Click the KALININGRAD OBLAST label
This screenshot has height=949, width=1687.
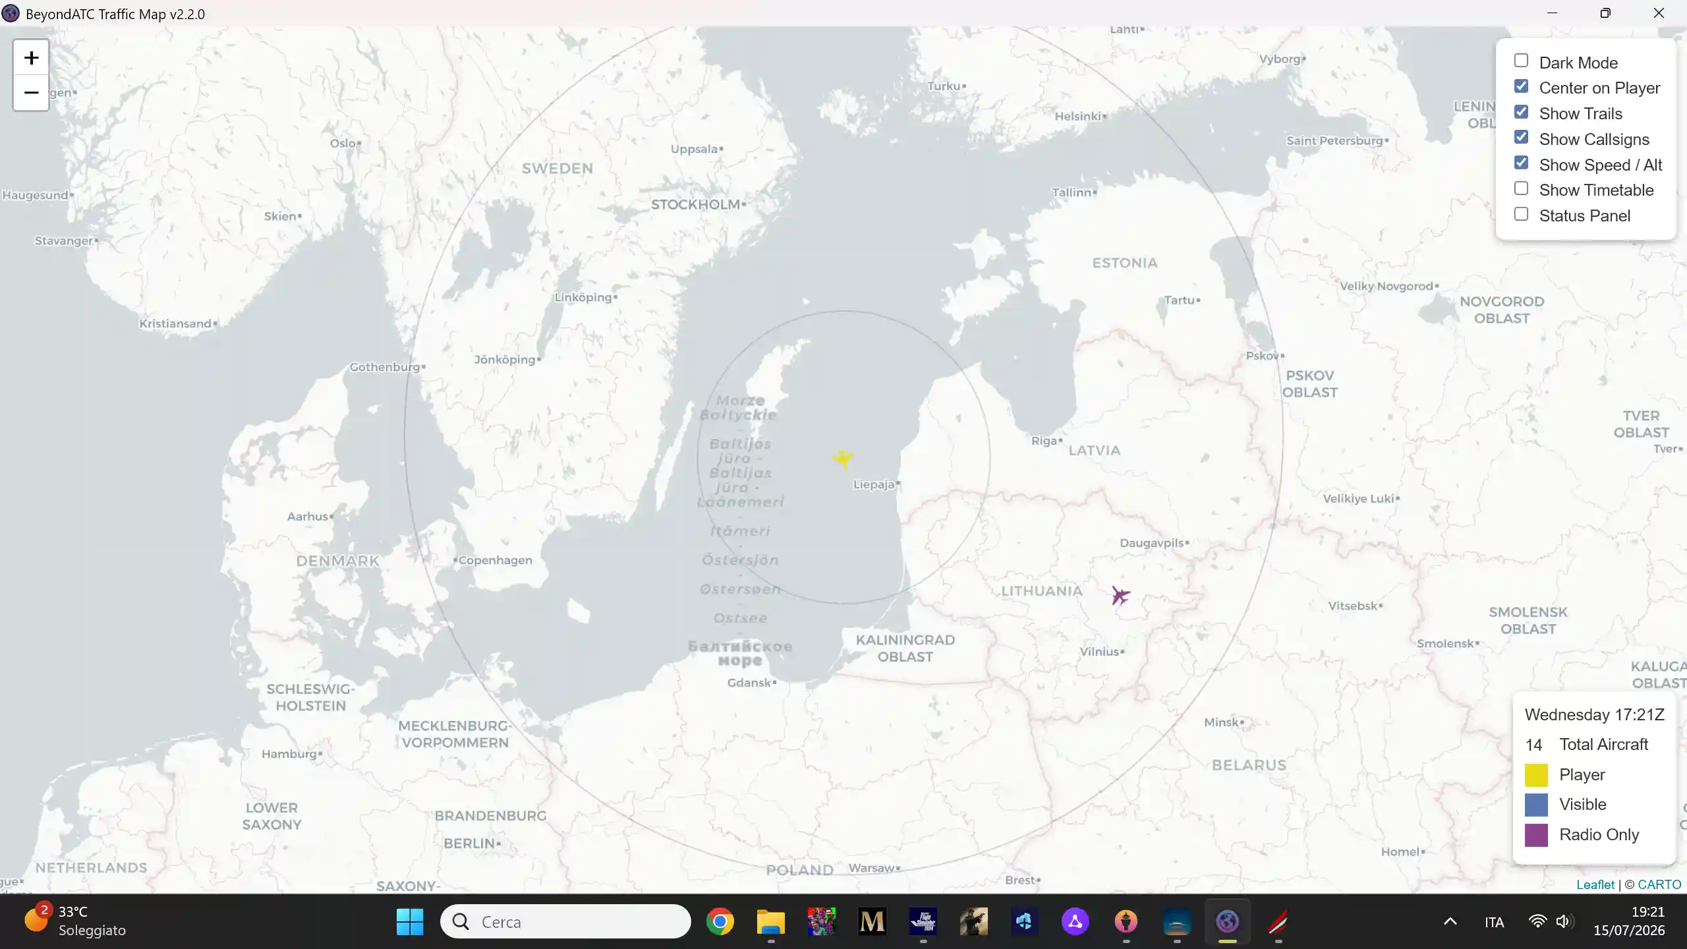pos(905,648)
